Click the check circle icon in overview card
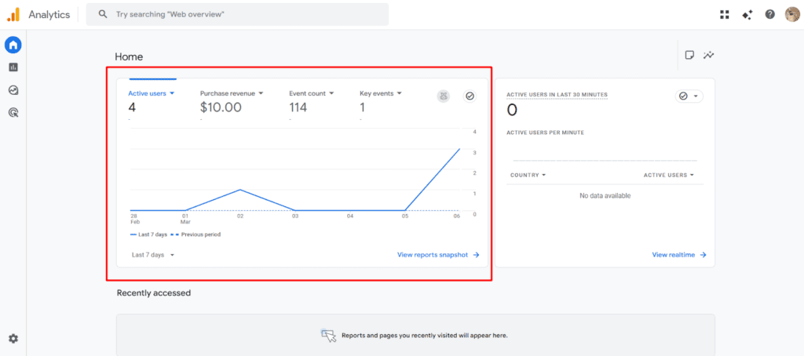This screenshot has width=804, height=356. [x=470, y=96]
